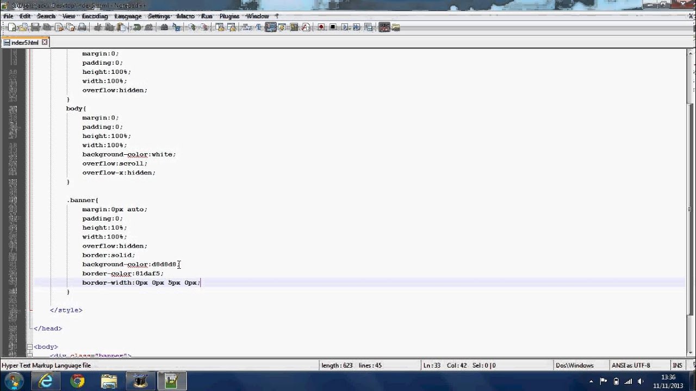Undo the last edit via toolbar

point(137,27)
